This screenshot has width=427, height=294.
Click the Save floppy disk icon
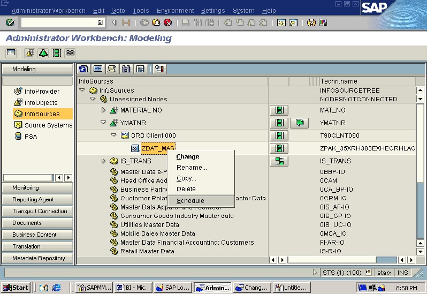coord(126,22)
